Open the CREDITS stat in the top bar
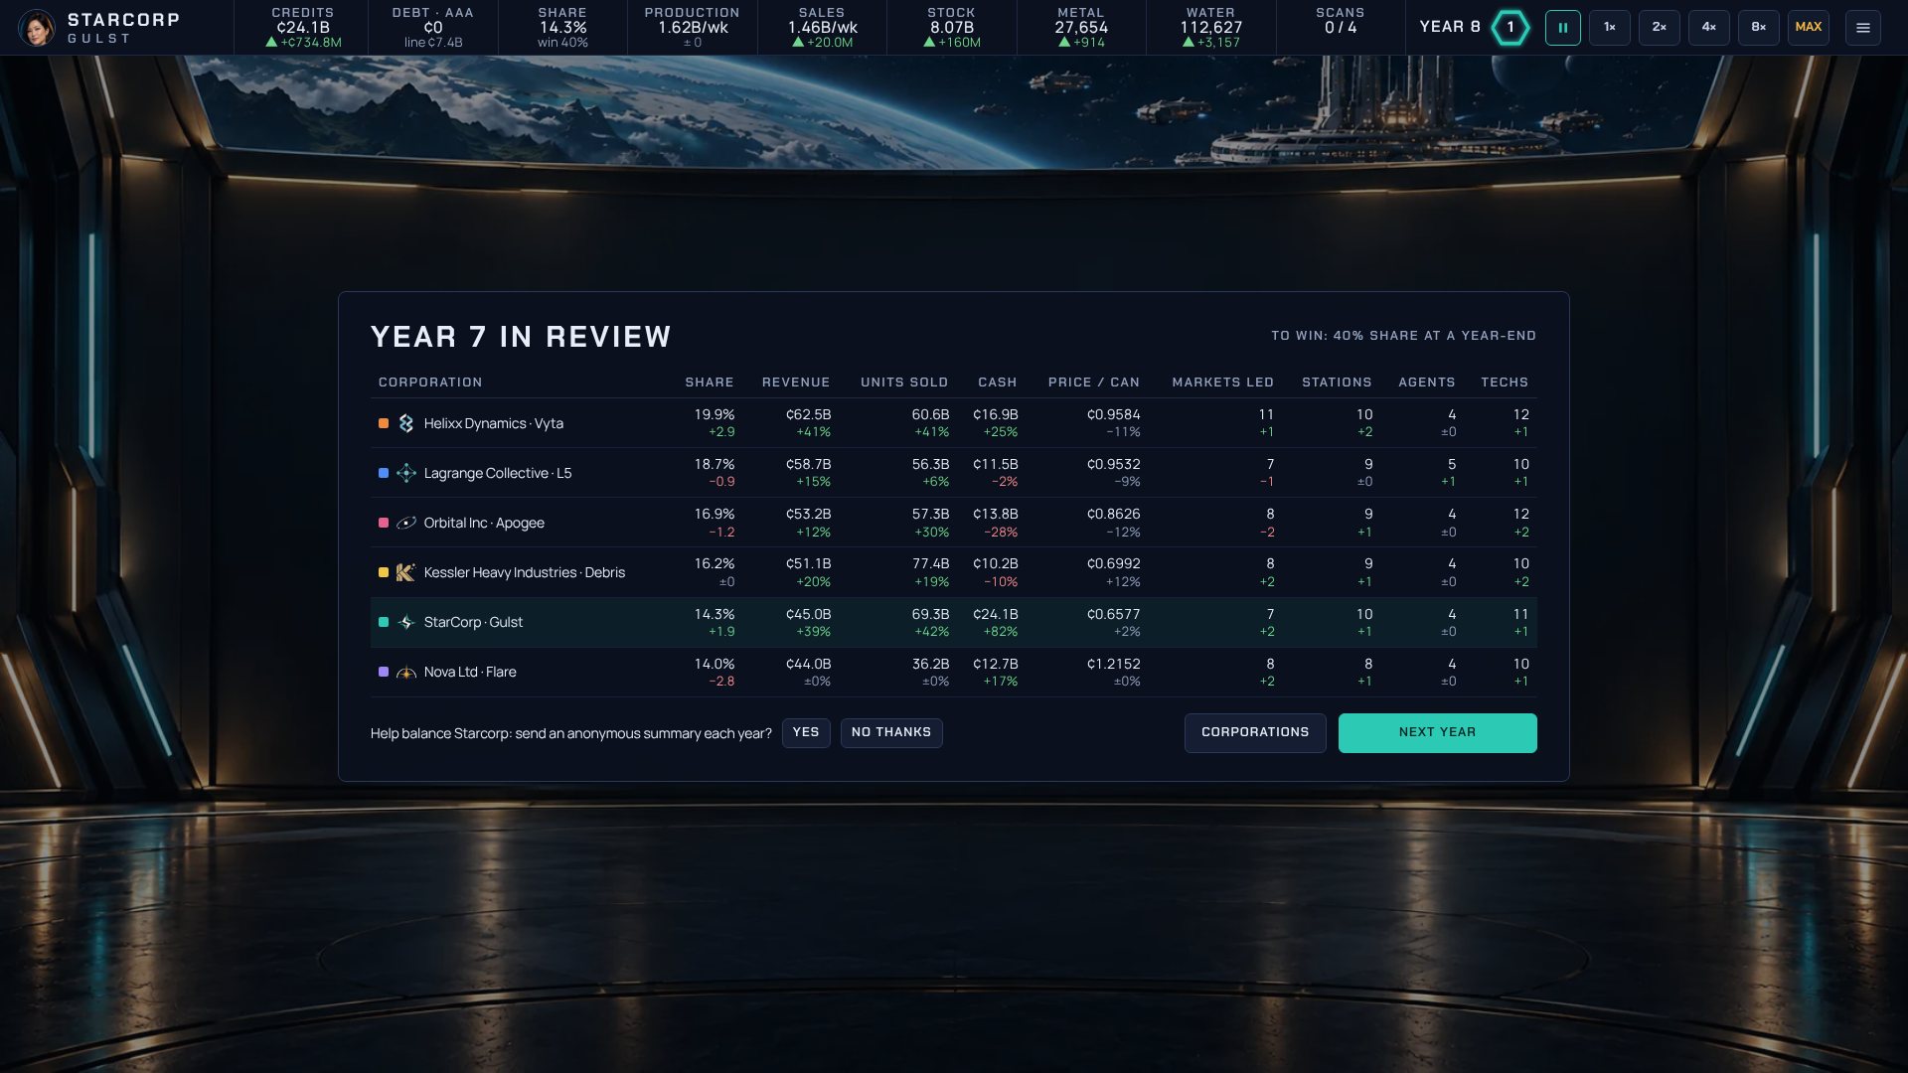Viewport: 1908px width, 1073px height. [x=303, y=28]
